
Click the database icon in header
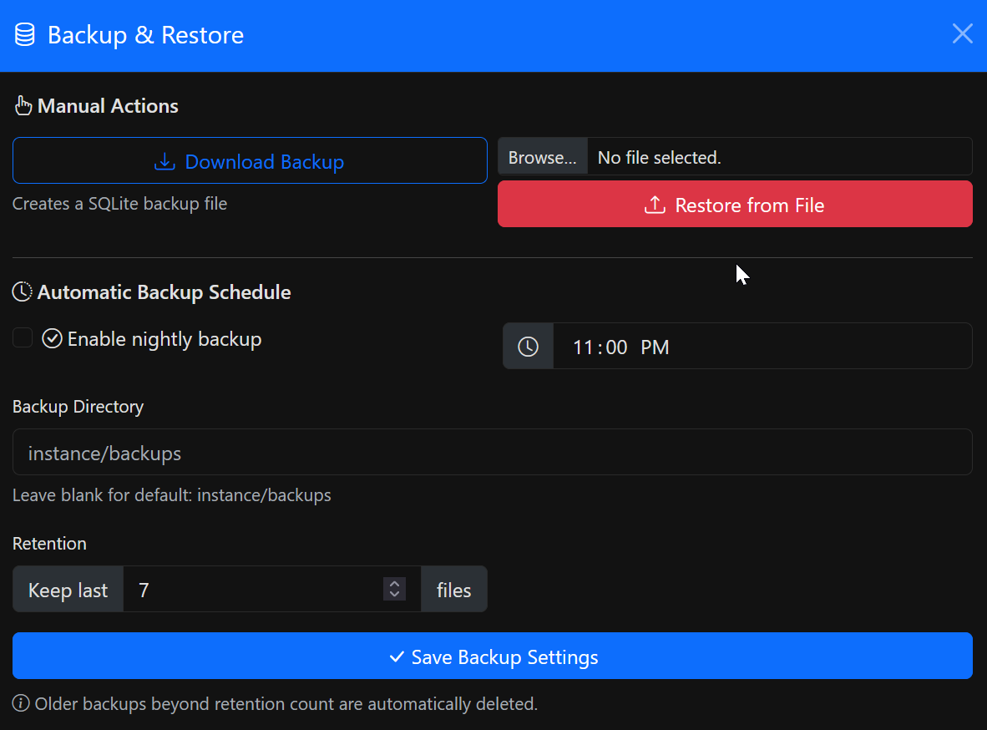(x=24, y=34)
